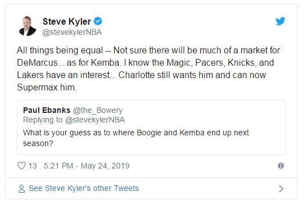Click the Lakers have an interest line

tap(141, 75)
